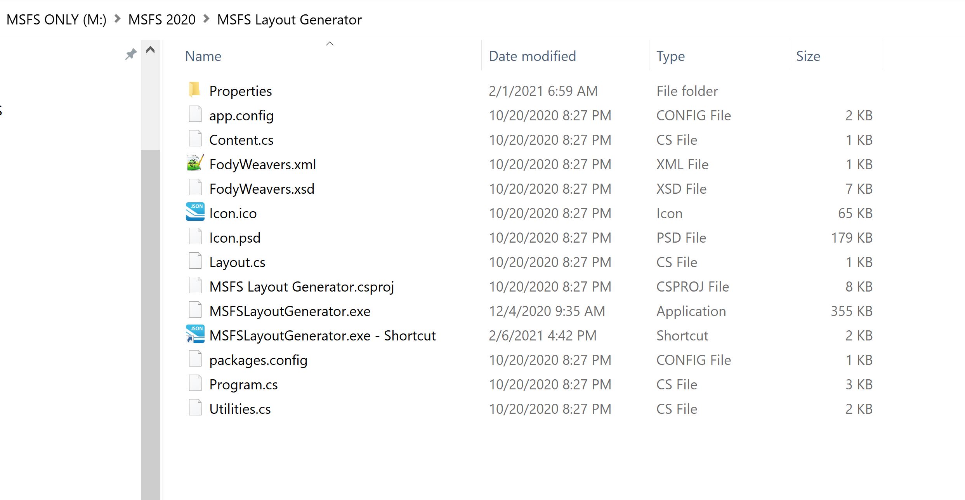The height and width of the screenshot is (500, 965).
Task: Click the CSPROJ File type cell
Action: click(x=693, y=287)
